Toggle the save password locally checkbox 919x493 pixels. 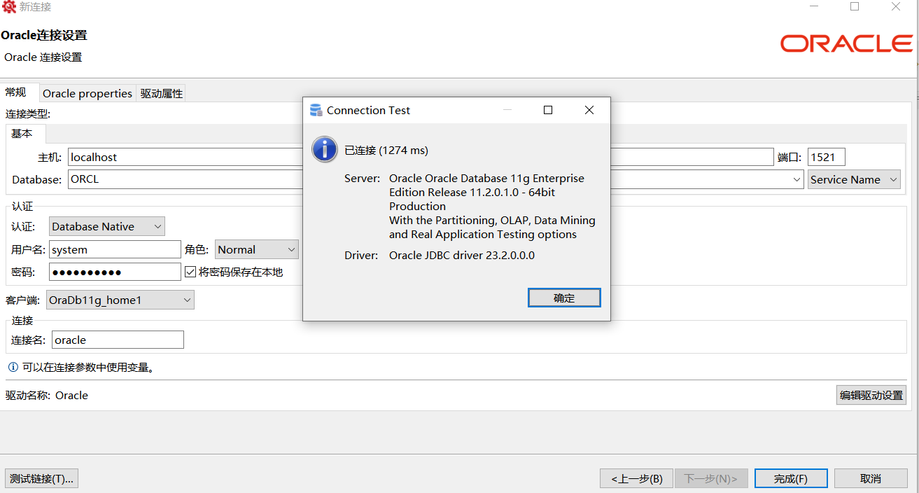click(x=190, y=272)
